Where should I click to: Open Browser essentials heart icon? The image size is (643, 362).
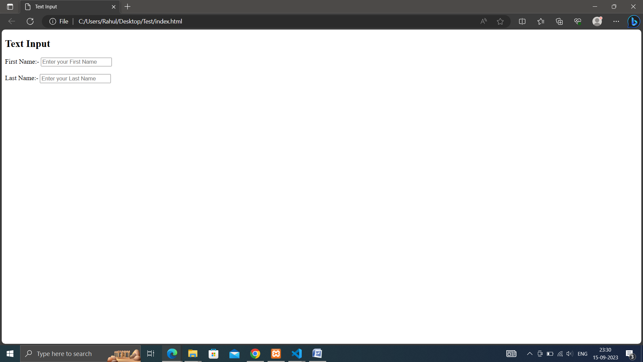pos(578,21)
